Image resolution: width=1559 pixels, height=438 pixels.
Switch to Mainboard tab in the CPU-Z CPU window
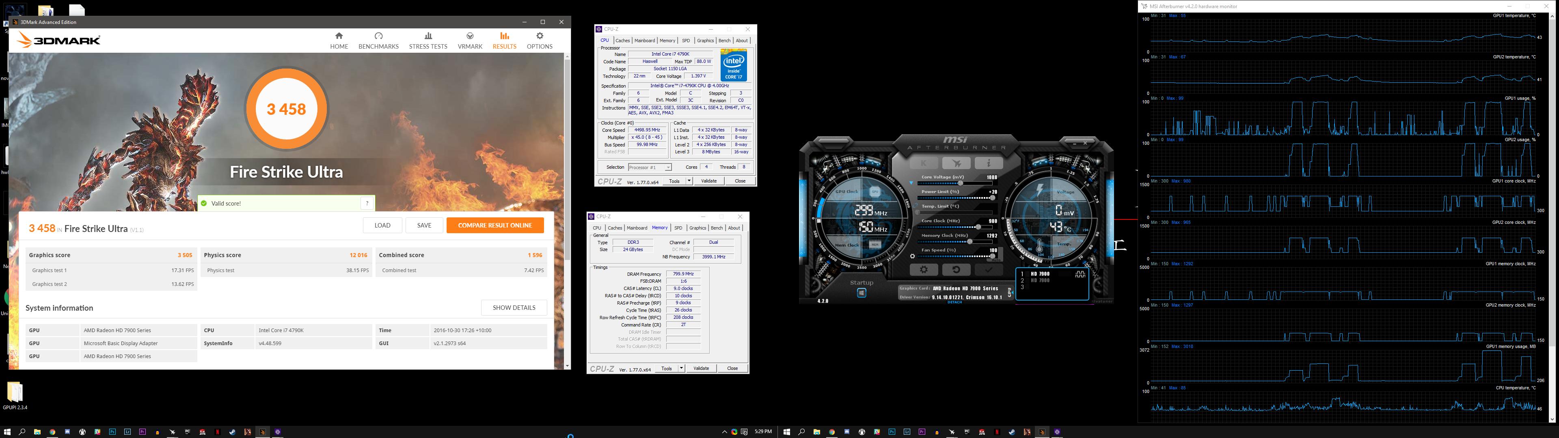645,41
